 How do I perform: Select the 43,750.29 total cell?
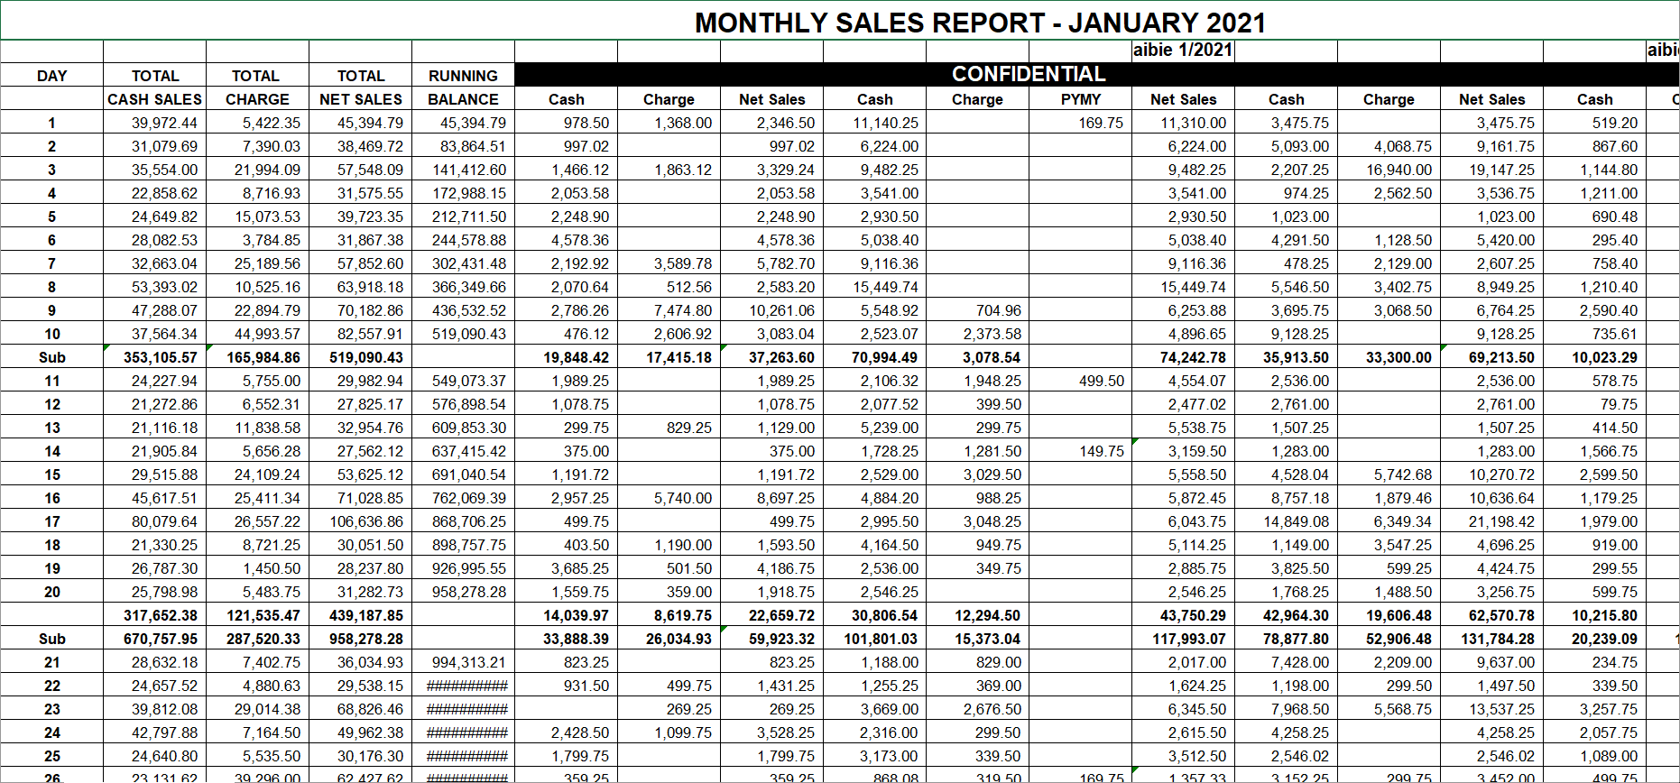click(x=1184, y=615)
